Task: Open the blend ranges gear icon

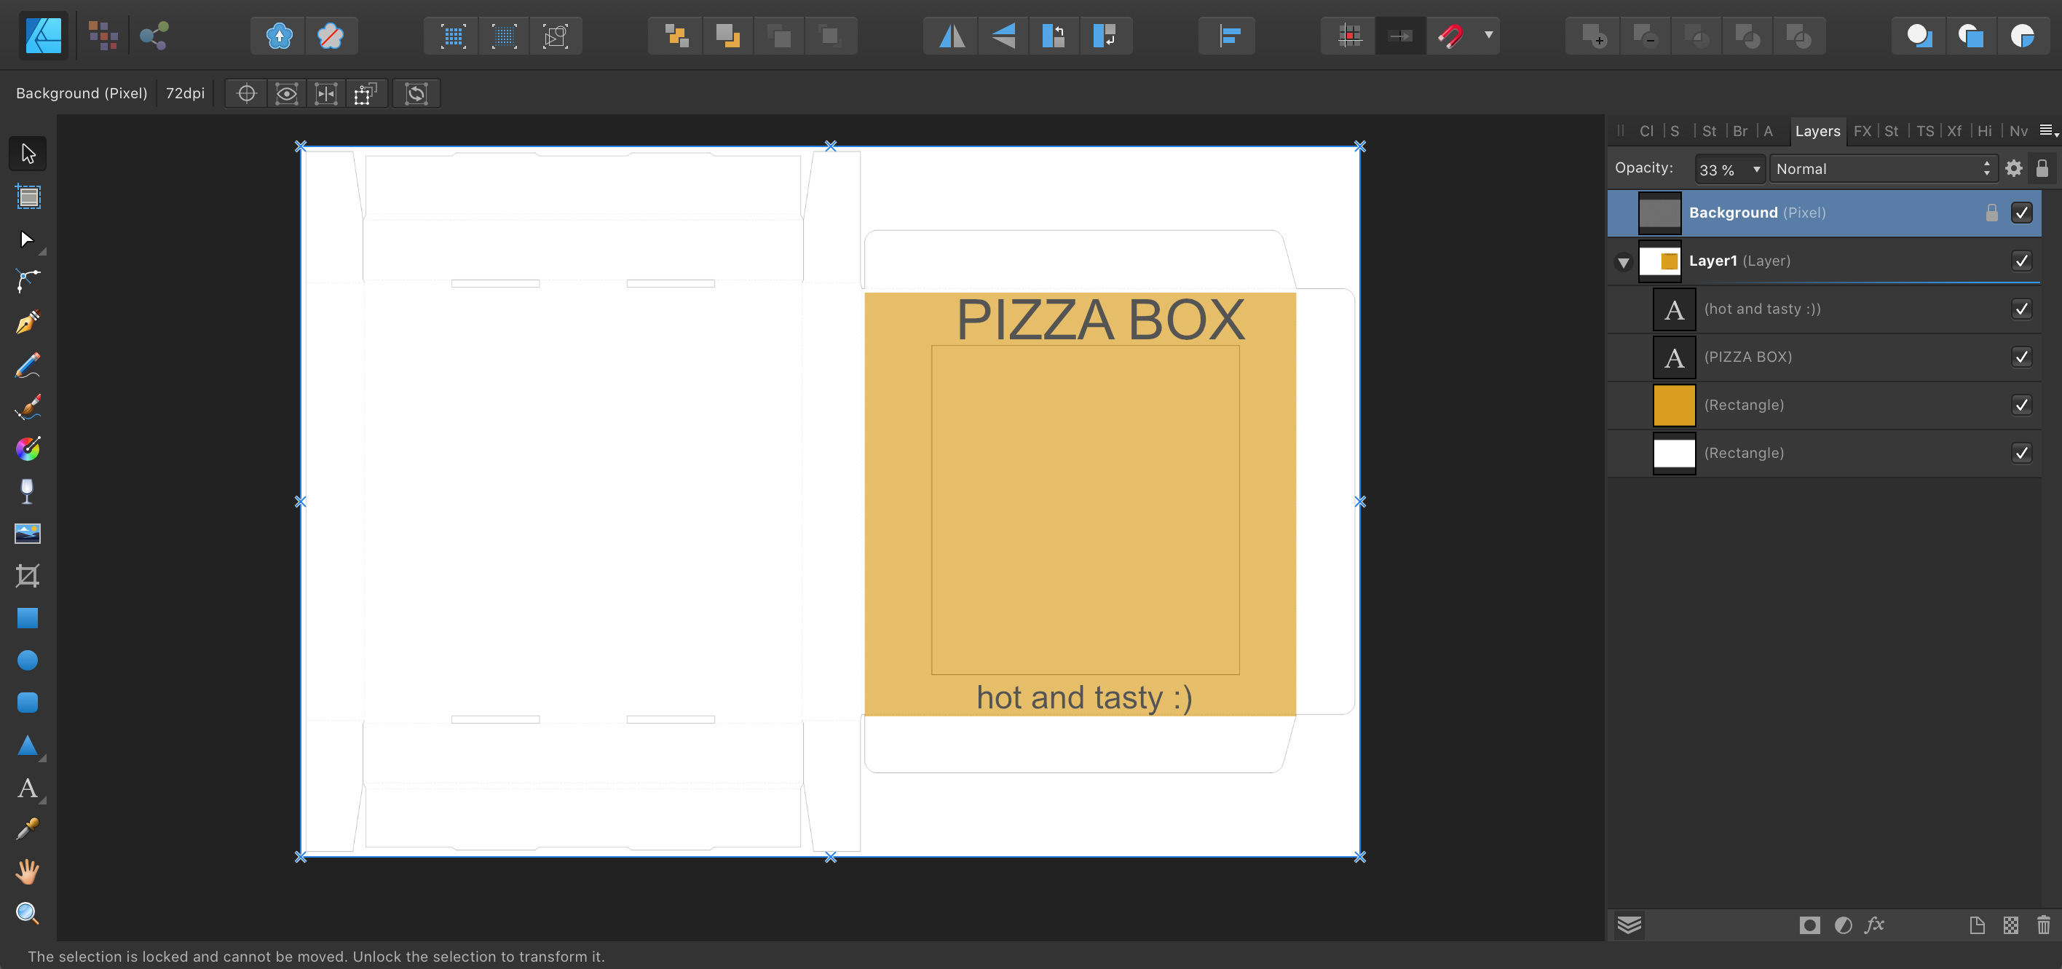Action: tap(2015, 169)
